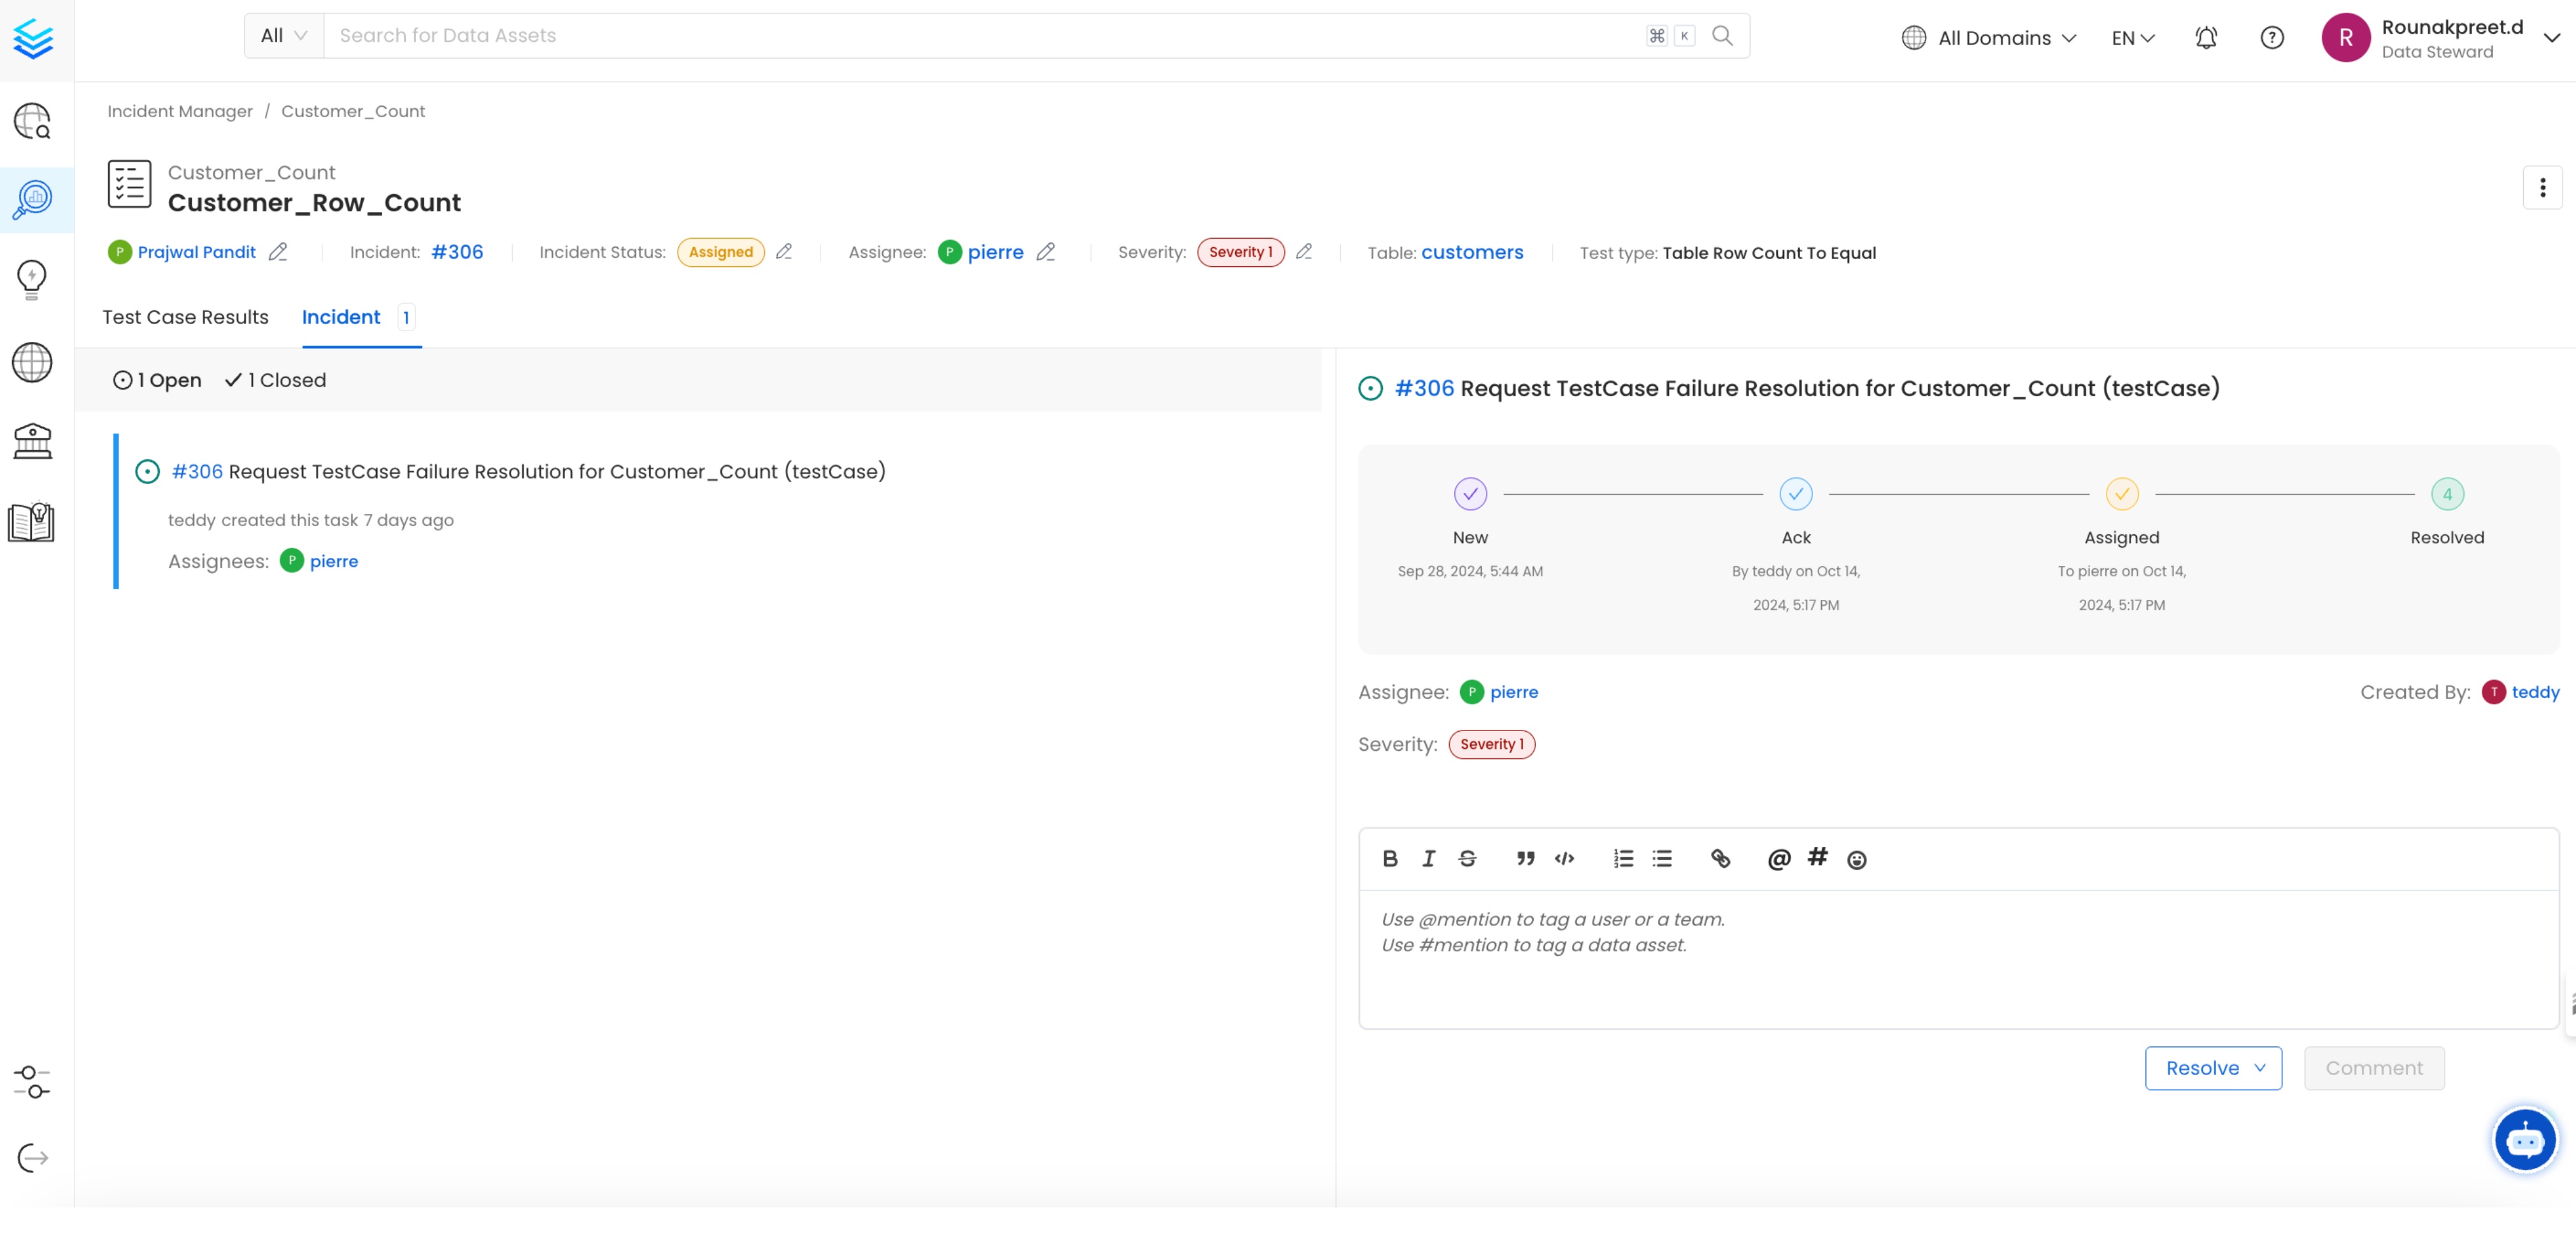Open Settings from sidebar sliders icon
The height and width of the screenshot is (1238, 2576).
point(32,1081)
